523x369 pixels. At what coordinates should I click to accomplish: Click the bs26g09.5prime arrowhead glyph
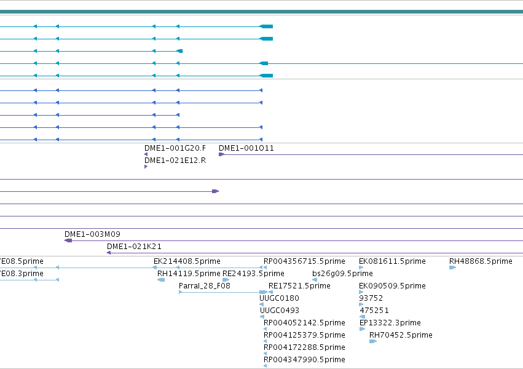(315, 280)
